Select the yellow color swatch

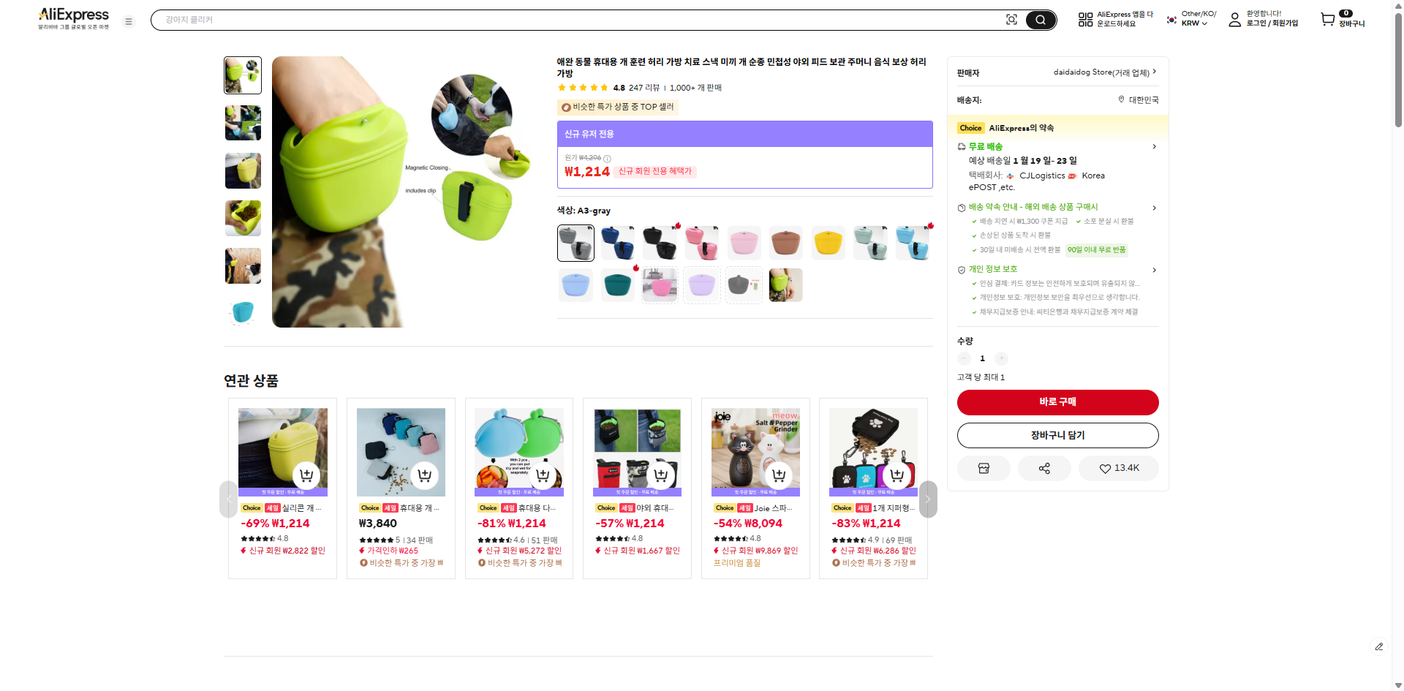[828, 243]
